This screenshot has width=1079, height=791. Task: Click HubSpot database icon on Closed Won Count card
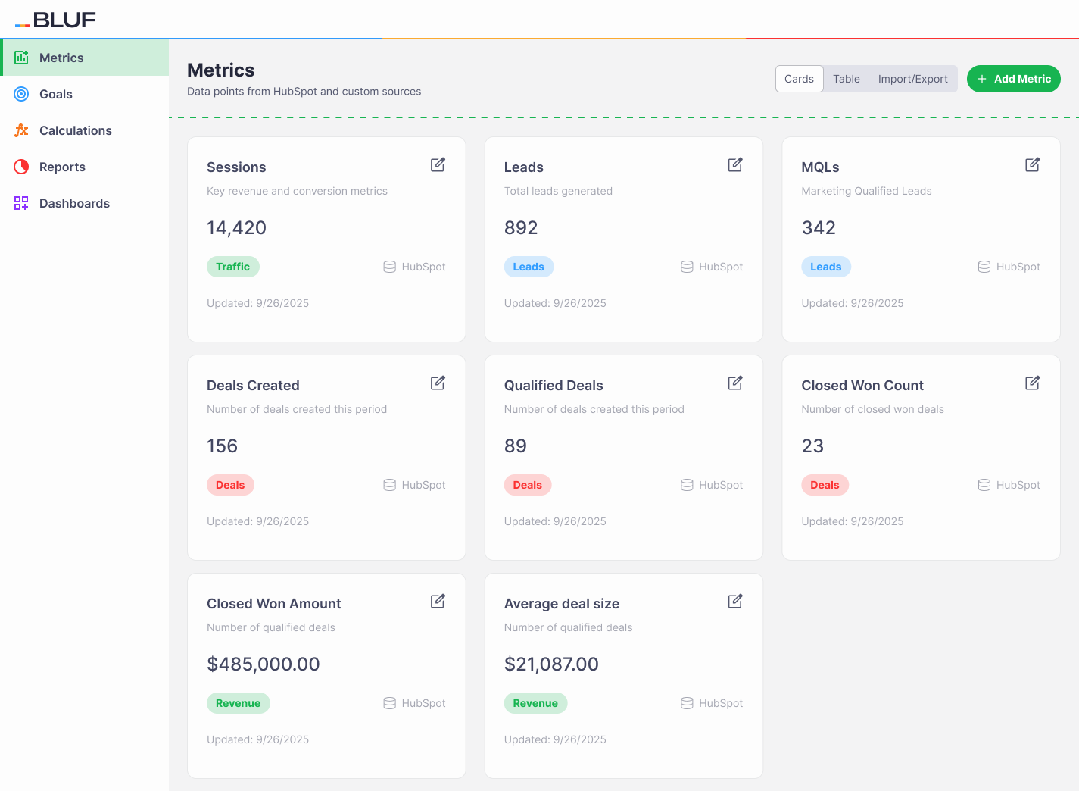pos(984,485)
